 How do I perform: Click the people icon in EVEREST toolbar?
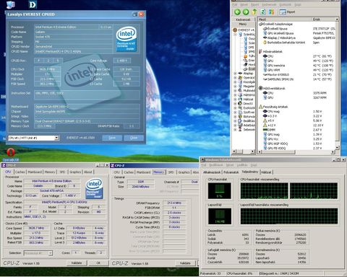(x=272, y=12)
